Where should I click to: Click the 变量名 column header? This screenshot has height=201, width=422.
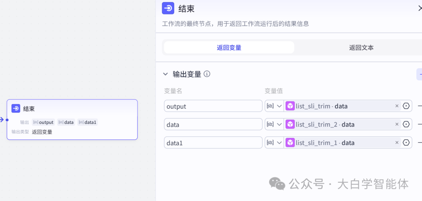[173, 91]
